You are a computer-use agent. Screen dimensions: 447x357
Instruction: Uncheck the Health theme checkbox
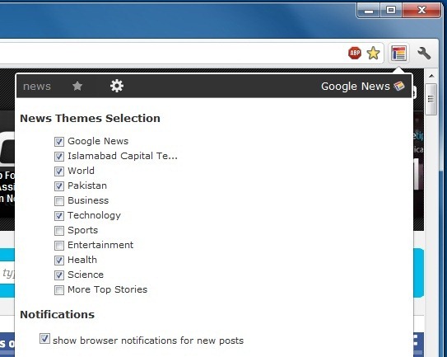[59, 261]
